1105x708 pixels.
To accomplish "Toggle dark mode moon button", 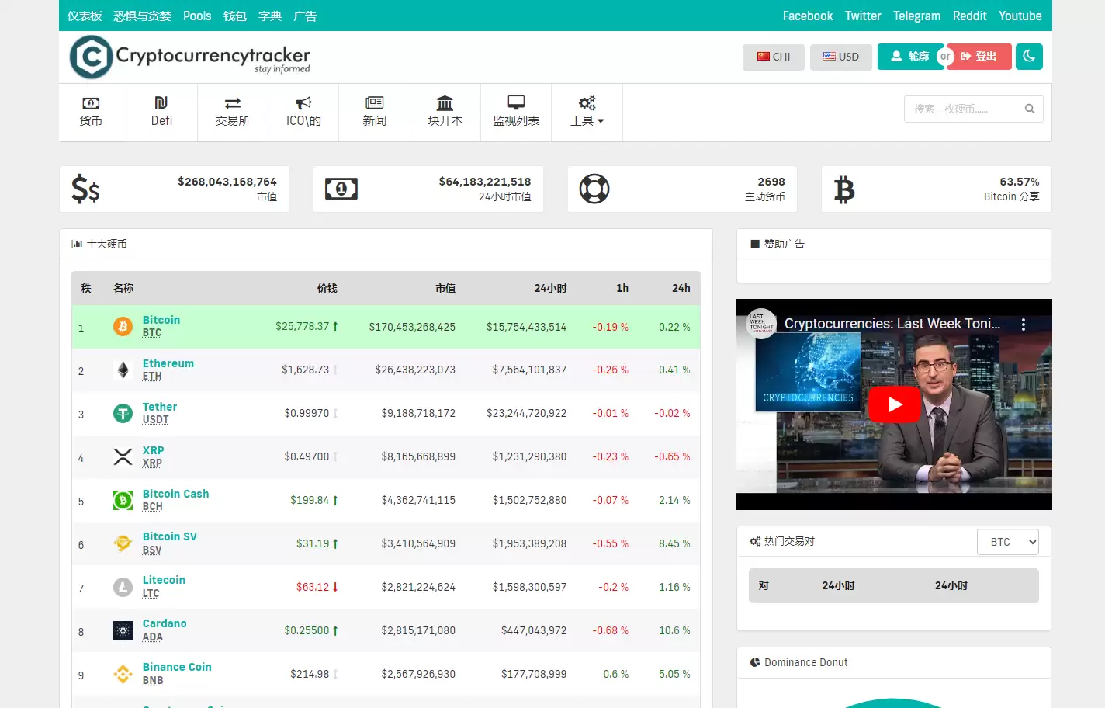I will [x=1029, y=56].
